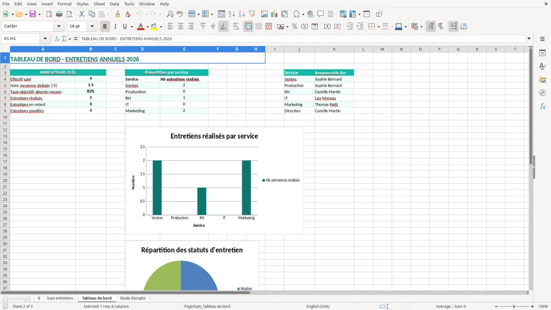The width and height of the screenshot is (551, 310).
Task: Click the font color red A button
Action: click(141, 27)
